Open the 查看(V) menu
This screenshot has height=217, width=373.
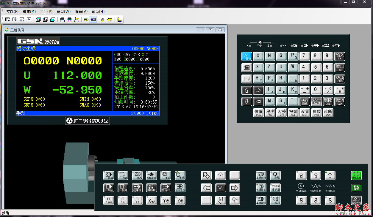(81, 12)
